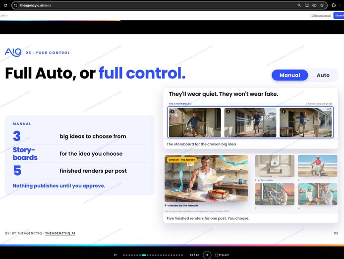Click the '08 / 22' slide counter
Screen dimensions: 344x259
pyautogui.click(x=194, y=255)
